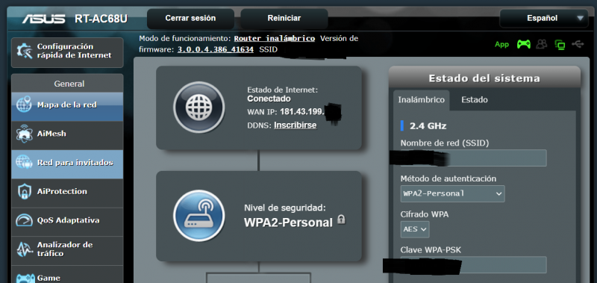Open Mapa de la red
Screen dimensions: 597x283
coord(67,107)
